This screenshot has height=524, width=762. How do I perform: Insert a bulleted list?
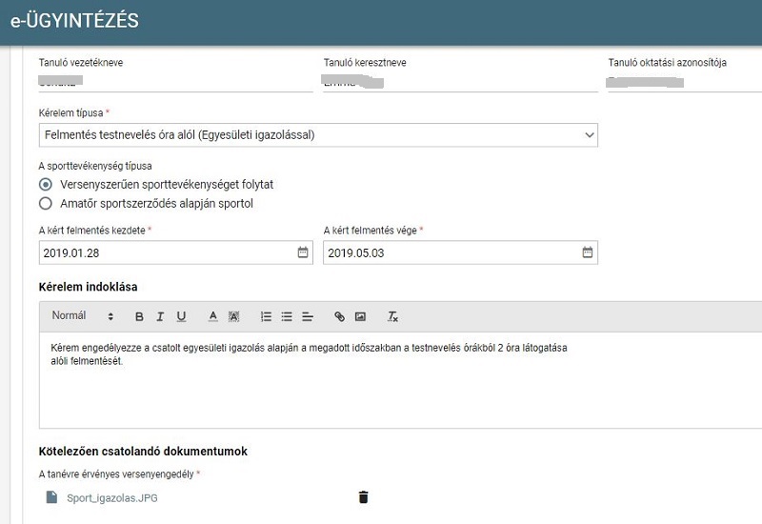tap(287, 316)
